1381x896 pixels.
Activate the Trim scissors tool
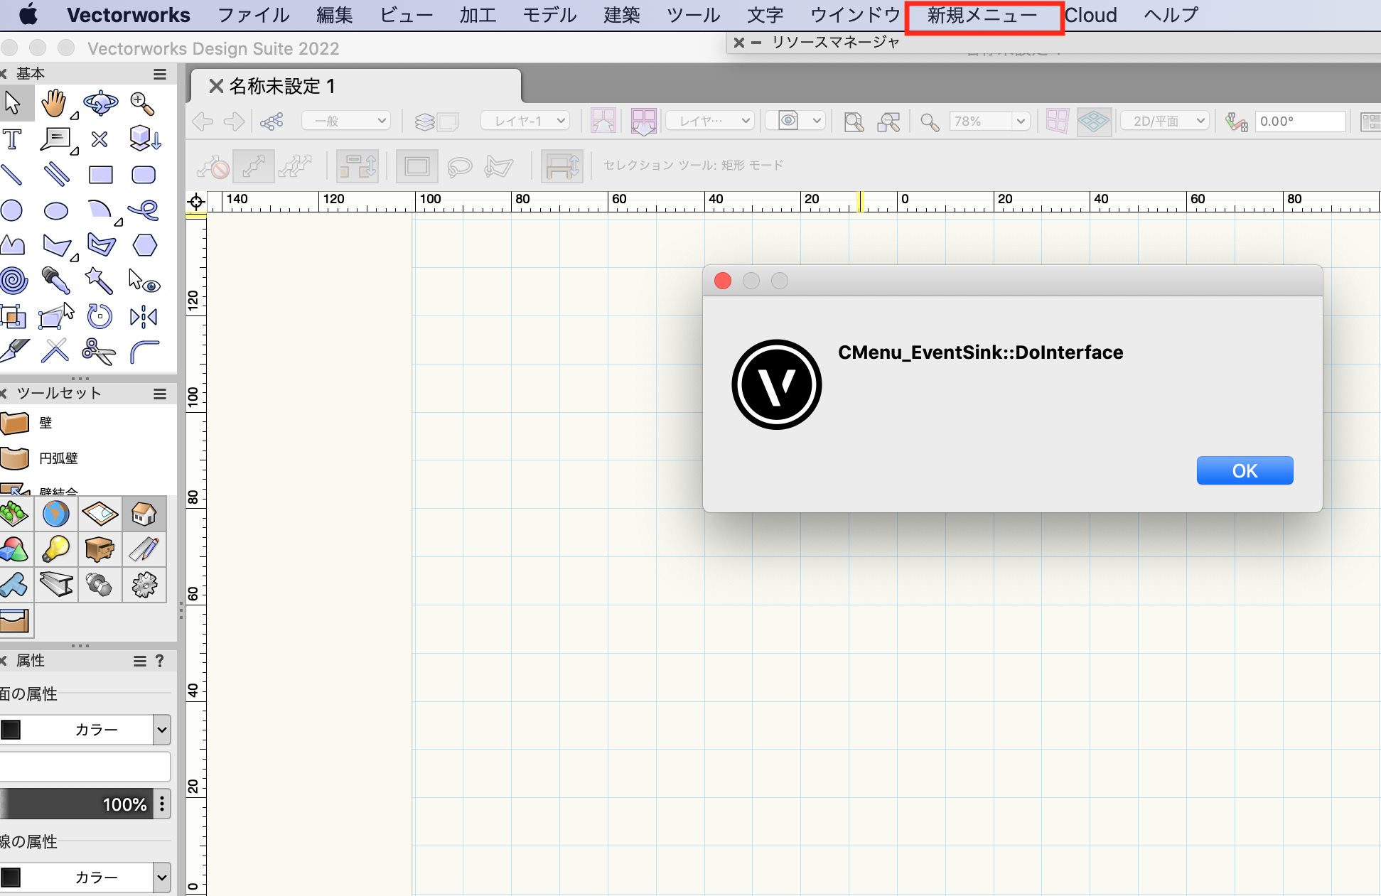(99, 351)
